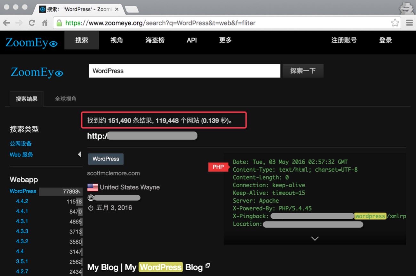The image size is (416, 276).
Task: Open the first result's http:// title link
Action: [142, 136]
